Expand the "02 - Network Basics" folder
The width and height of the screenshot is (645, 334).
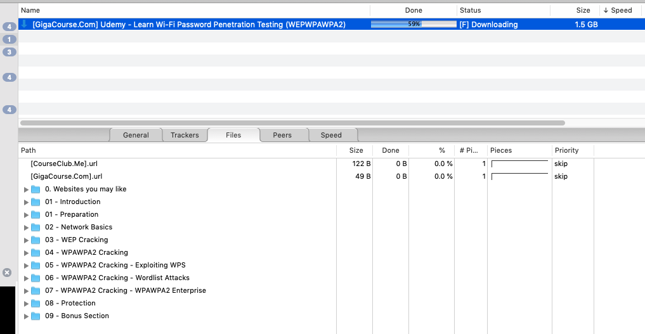point(26,228)
